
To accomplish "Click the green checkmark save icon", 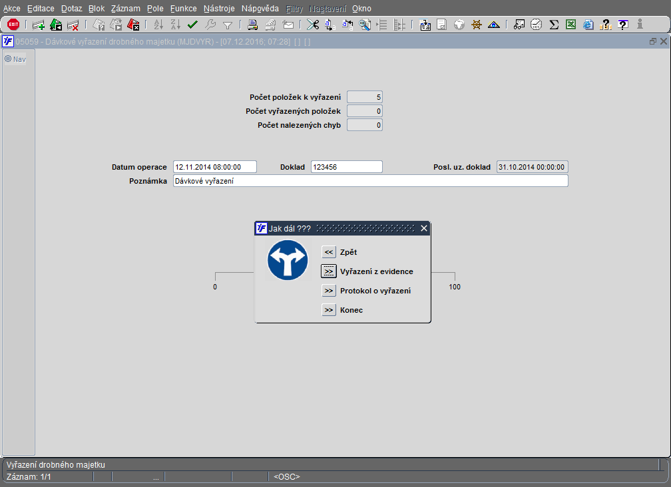I will [192, 25].
